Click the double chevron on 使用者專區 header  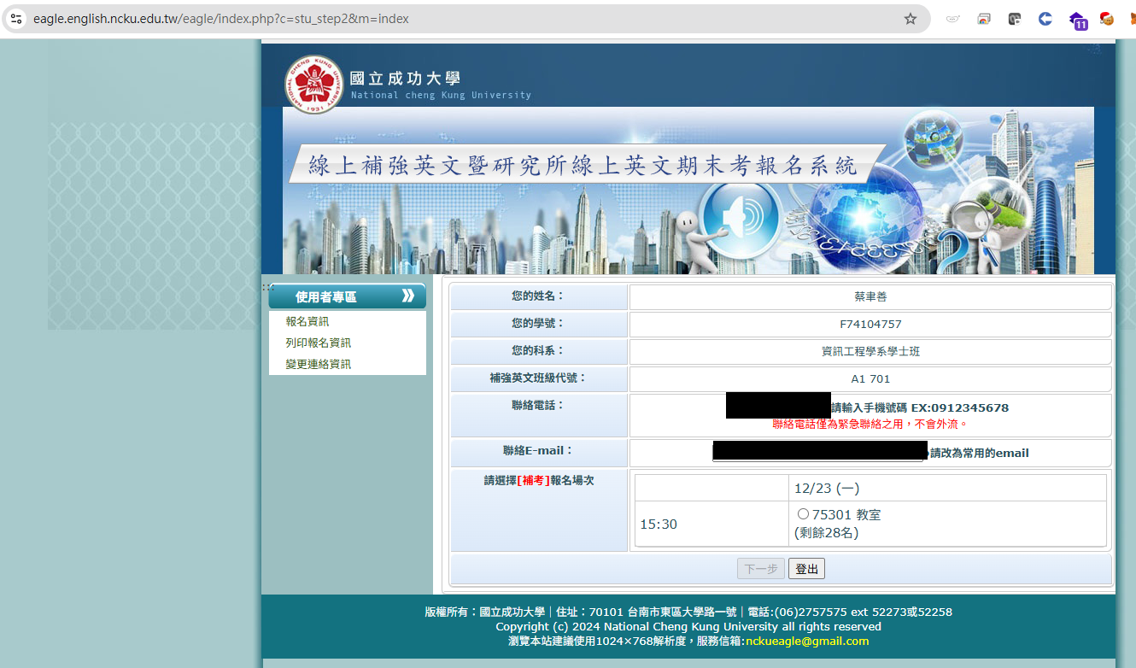click(408, 296)
